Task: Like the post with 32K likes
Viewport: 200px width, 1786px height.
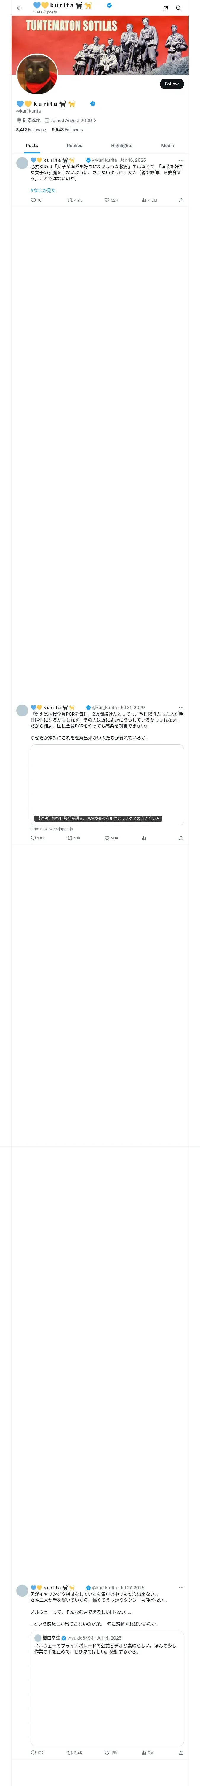Action: (111, 200)
